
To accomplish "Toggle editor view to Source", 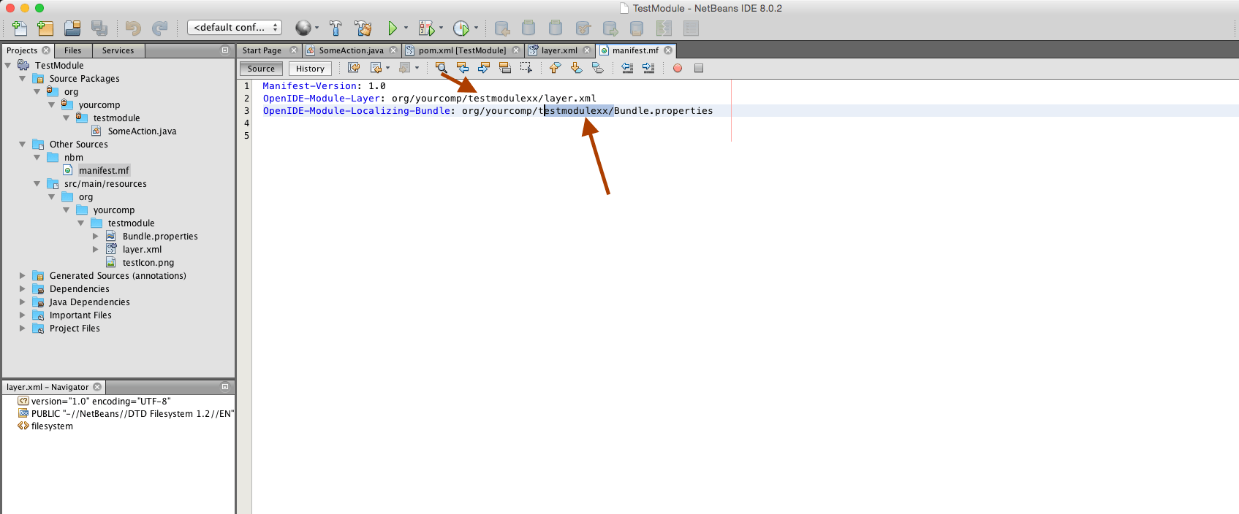I will 261,69.
